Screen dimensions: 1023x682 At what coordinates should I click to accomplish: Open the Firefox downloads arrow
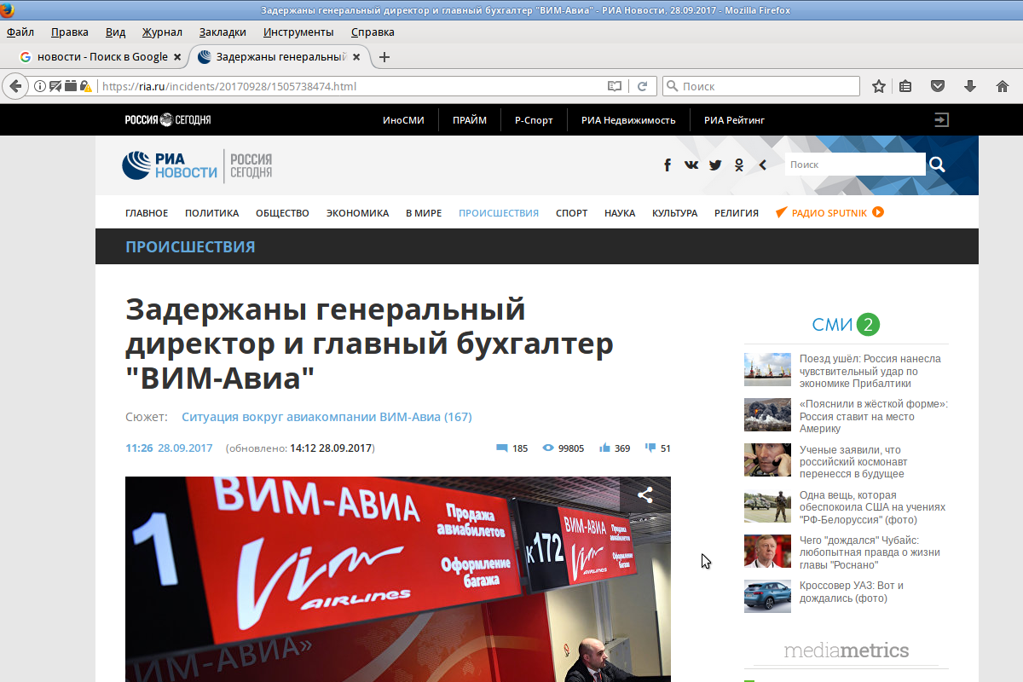point(970,86)
